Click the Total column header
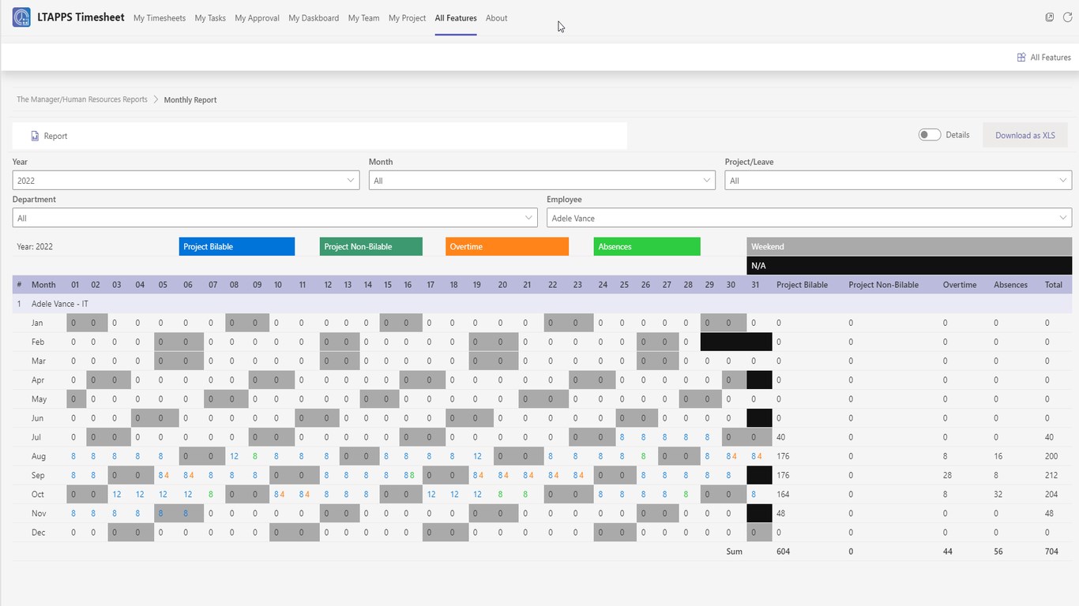The width and height of the screenshot is (1079, 606). coord(1054,285)
